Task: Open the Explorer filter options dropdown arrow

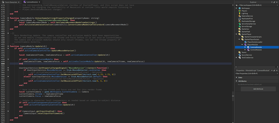Action: pyautogui.click(x=277, y=5)
